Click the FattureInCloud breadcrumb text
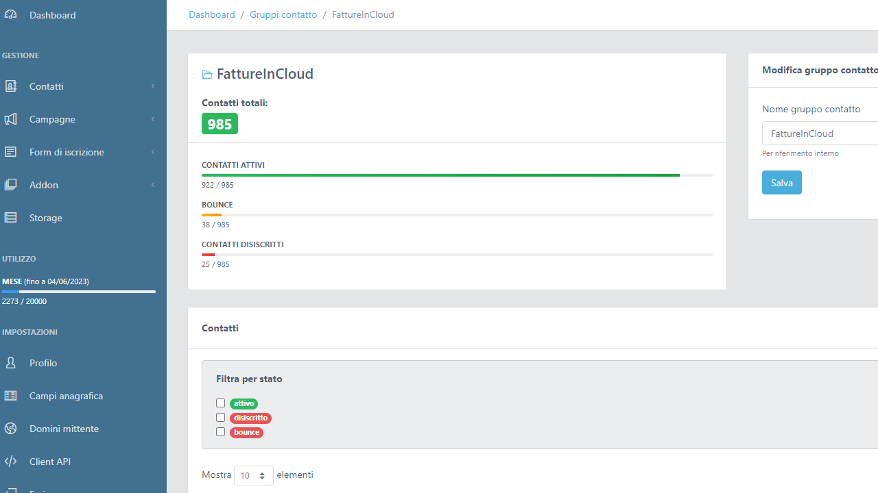 [363, 14]
